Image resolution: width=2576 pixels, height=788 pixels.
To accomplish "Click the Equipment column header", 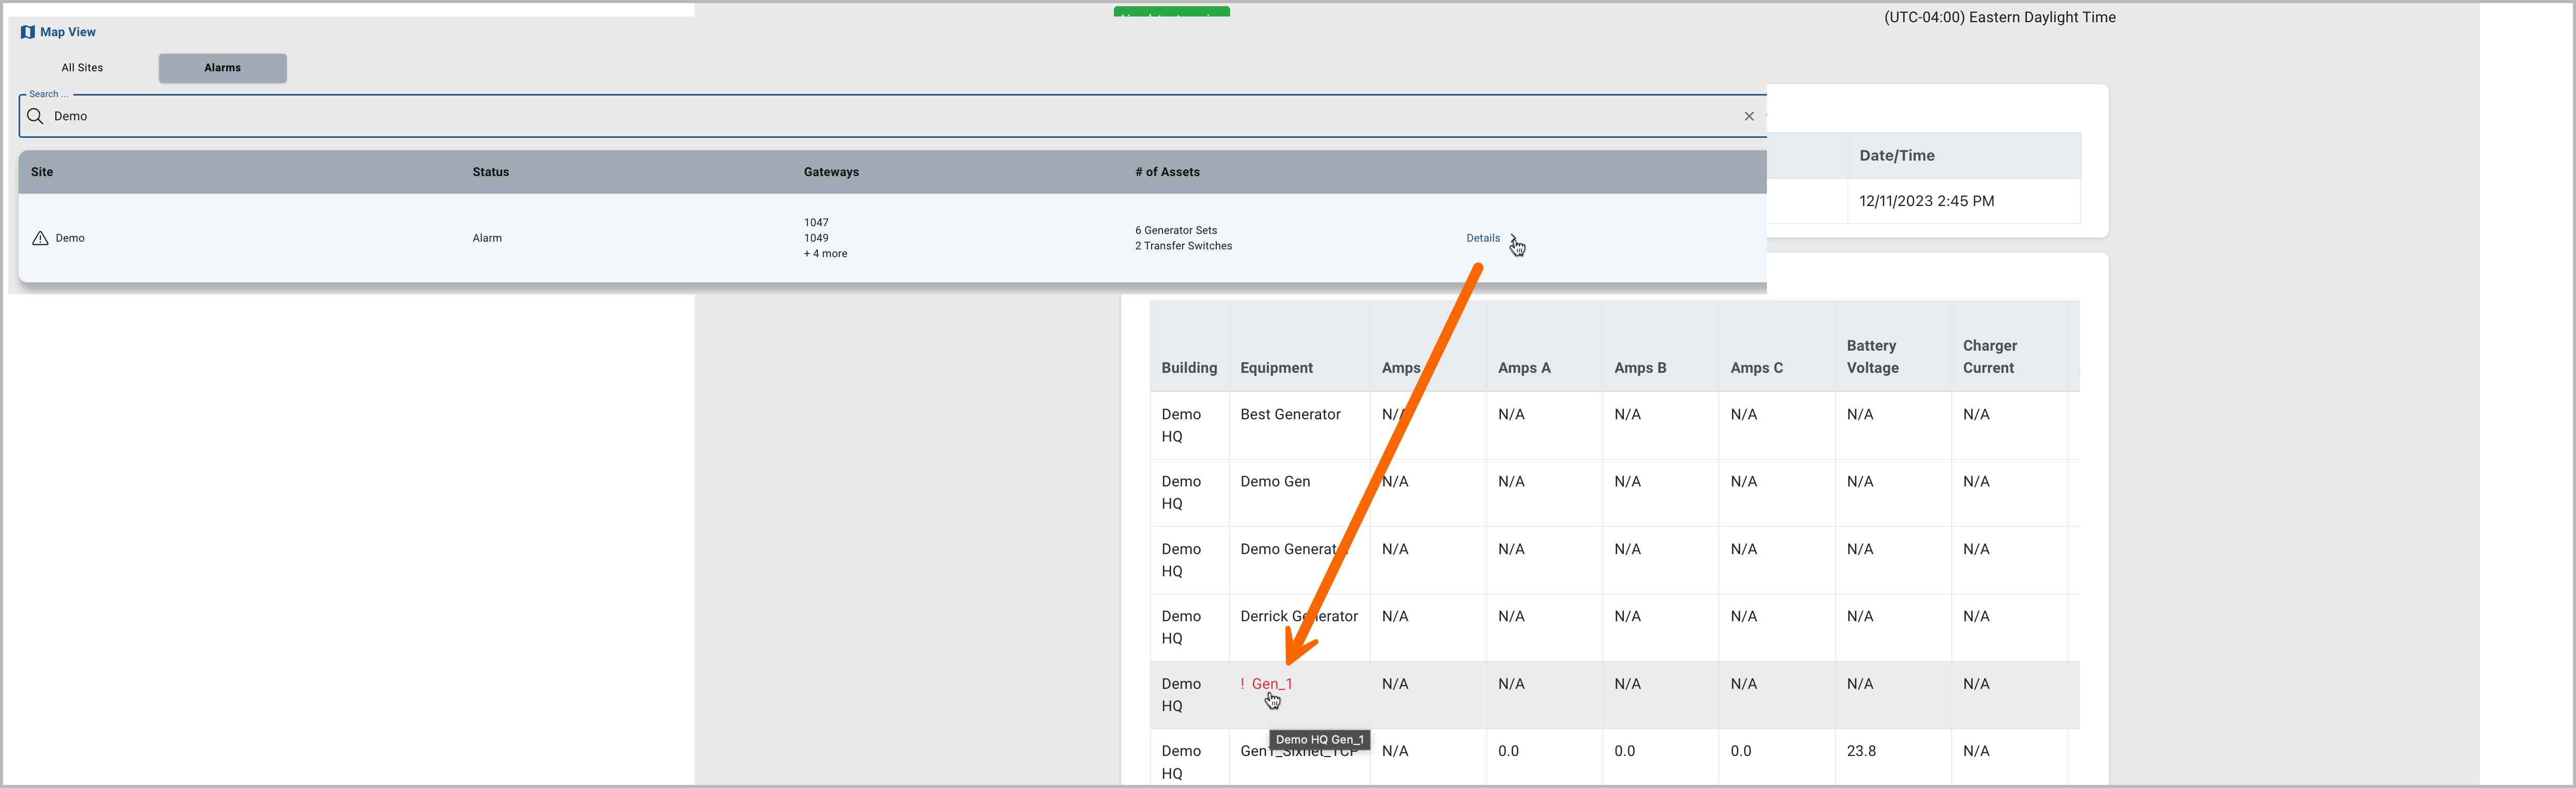I will 1276,368.
